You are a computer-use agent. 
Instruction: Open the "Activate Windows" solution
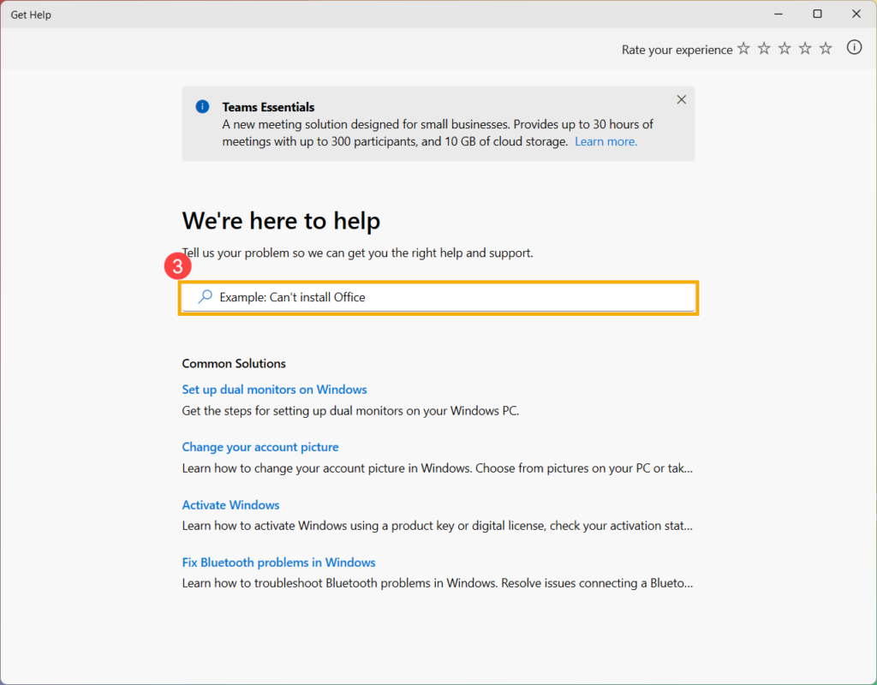(230, 504)
